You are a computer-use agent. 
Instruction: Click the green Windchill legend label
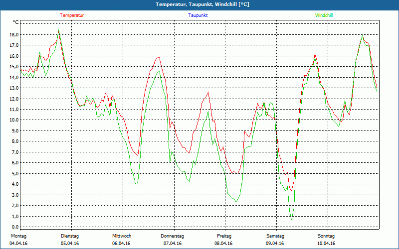click(x=324, y=15)
